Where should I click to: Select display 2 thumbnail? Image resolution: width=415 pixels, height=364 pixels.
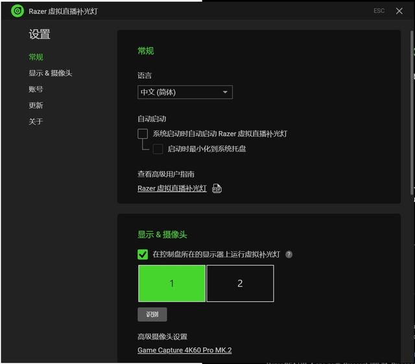tap(240, 284)
